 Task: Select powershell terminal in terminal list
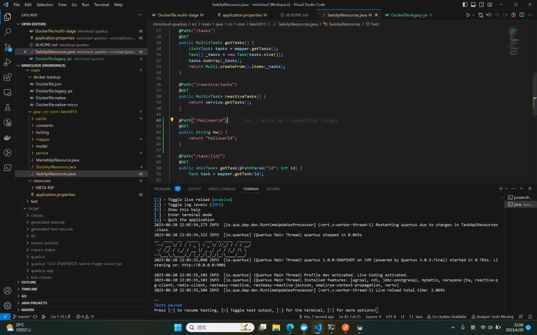pyautogui.click(x=521, y=197)
